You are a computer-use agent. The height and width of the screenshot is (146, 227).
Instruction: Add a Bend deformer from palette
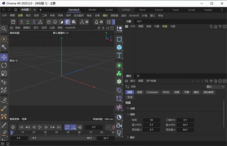119,90
